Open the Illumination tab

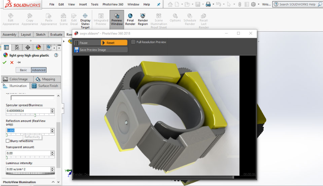tap(16, 86)
